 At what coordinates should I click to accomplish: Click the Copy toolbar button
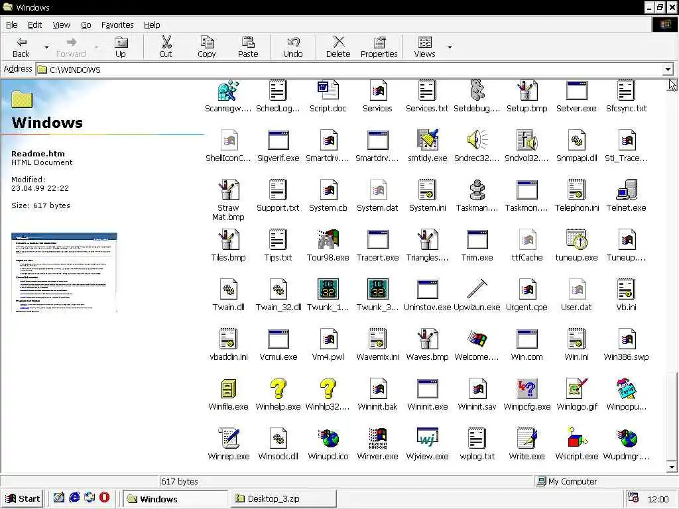click(x=207, y=47)
